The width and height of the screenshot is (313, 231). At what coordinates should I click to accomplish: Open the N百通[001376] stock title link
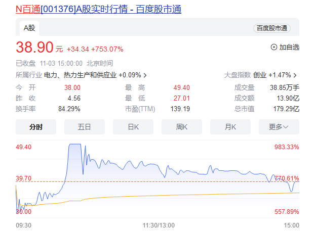click(98, 10)
